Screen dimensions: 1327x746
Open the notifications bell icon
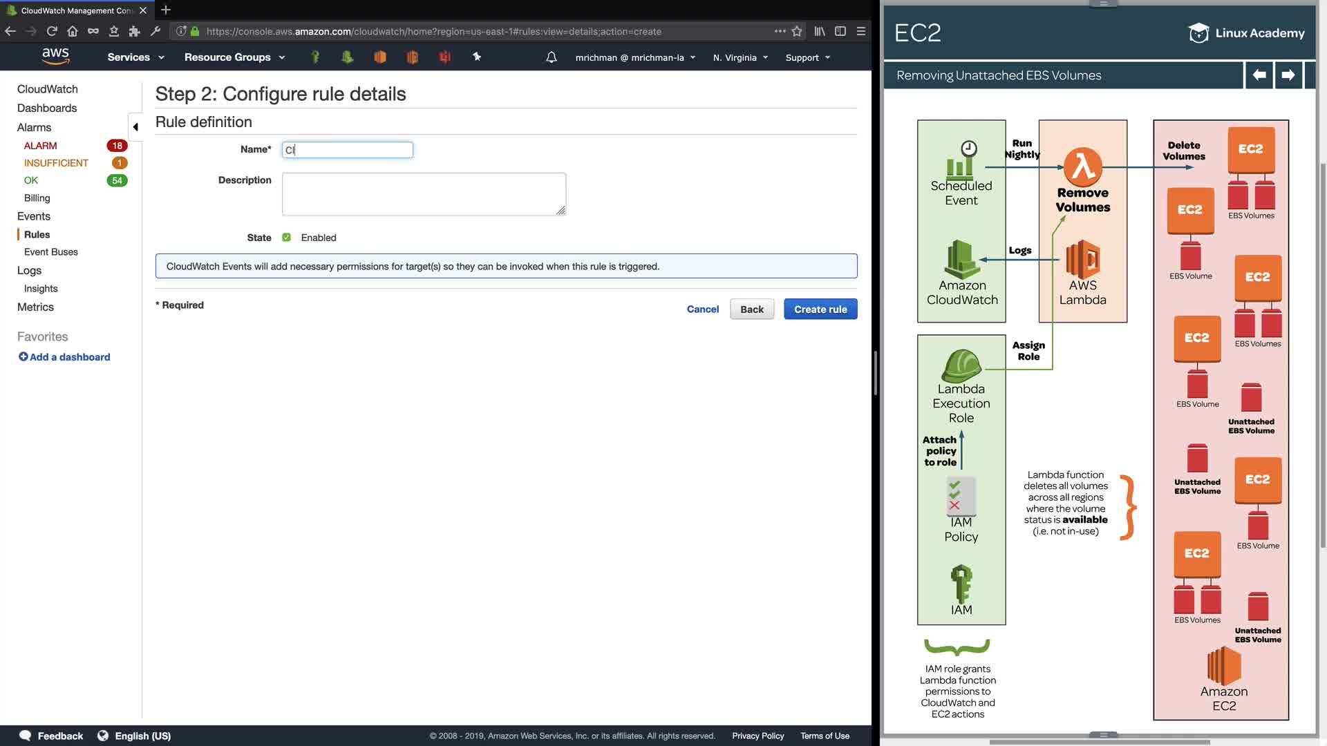[551, 57]
